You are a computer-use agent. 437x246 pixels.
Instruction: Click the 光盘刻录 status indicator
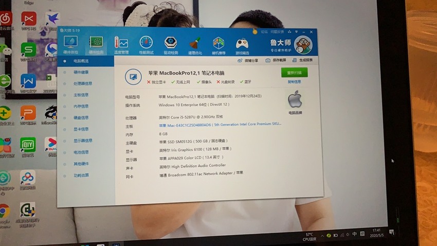point(226,82)
